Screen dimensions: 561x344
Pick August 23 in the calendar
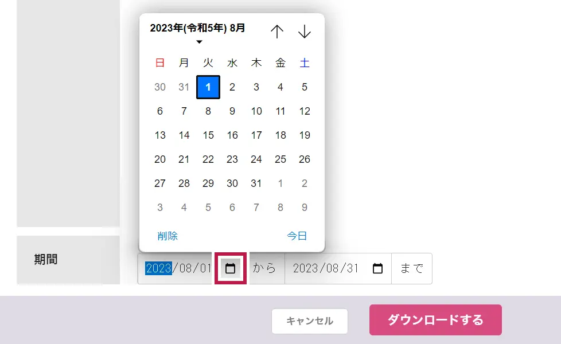(x=232, y=159)
